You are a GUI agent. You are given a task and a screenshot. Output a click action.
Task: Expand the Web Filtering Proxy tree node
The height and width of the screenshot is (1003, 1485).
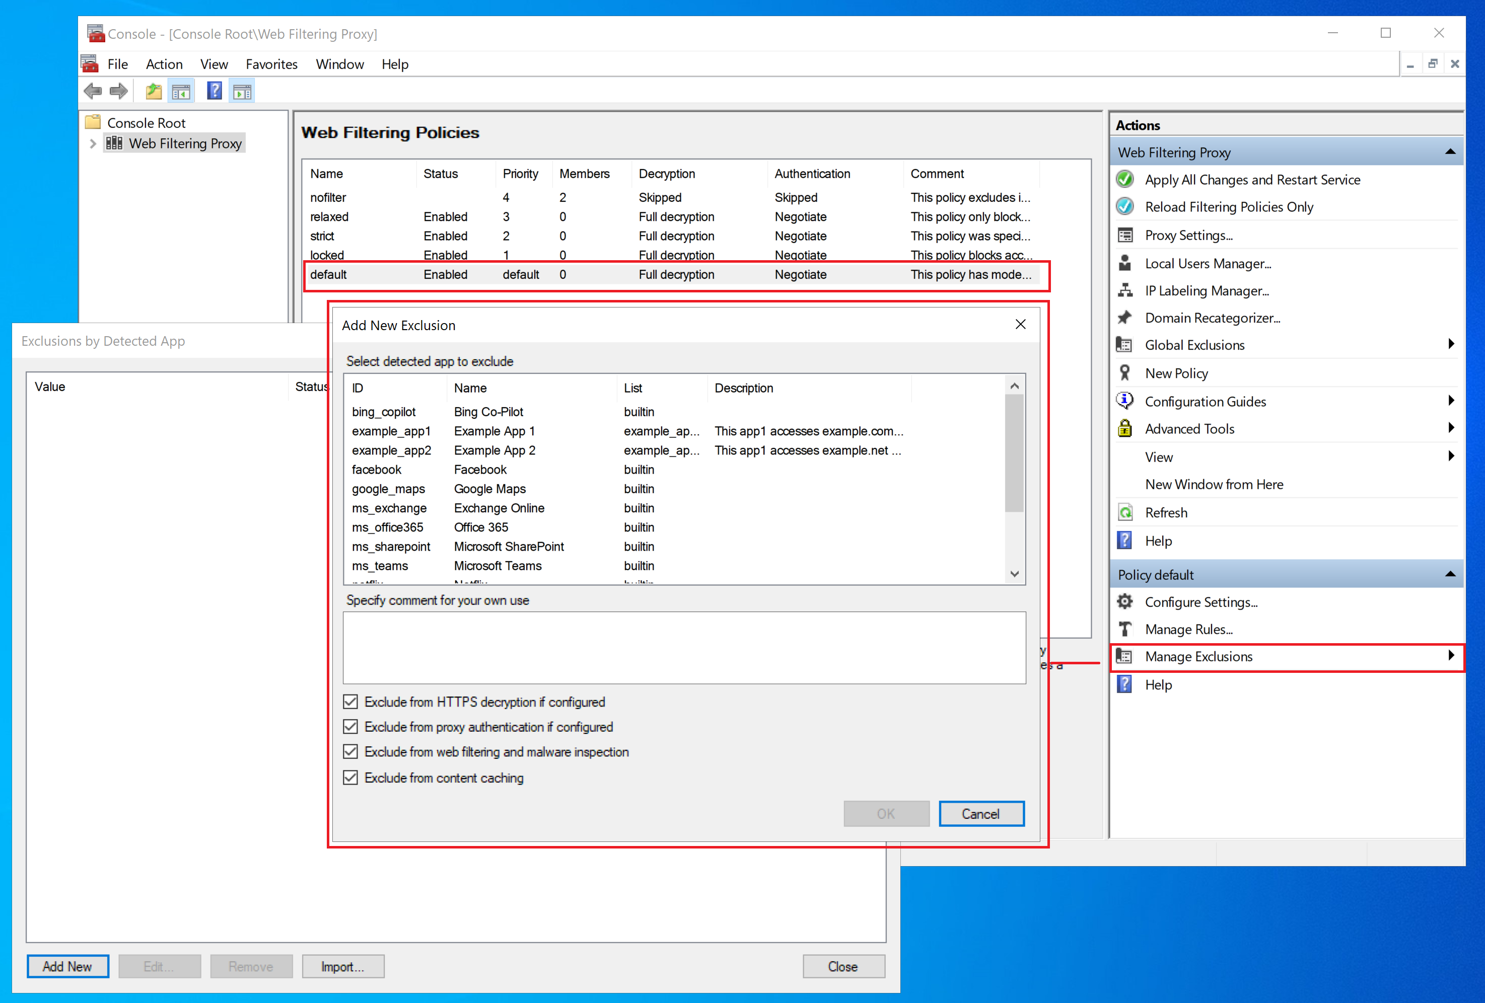(93, 143)
